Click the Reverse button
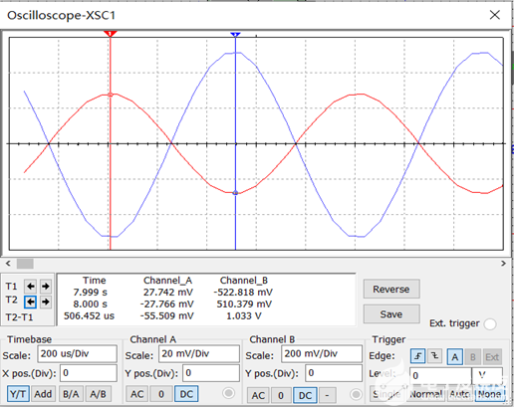This screenshot has height=407, width=514. 391,290
